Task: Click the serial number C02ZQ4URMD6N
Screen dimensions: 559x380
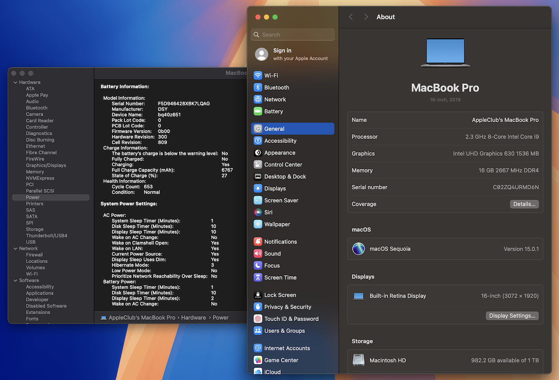Action: tap(516, 187)
